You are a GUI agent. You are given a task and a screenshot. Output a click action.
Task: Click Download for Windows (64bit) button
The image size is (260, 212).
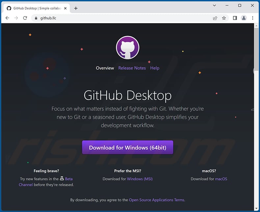point(127,147)
